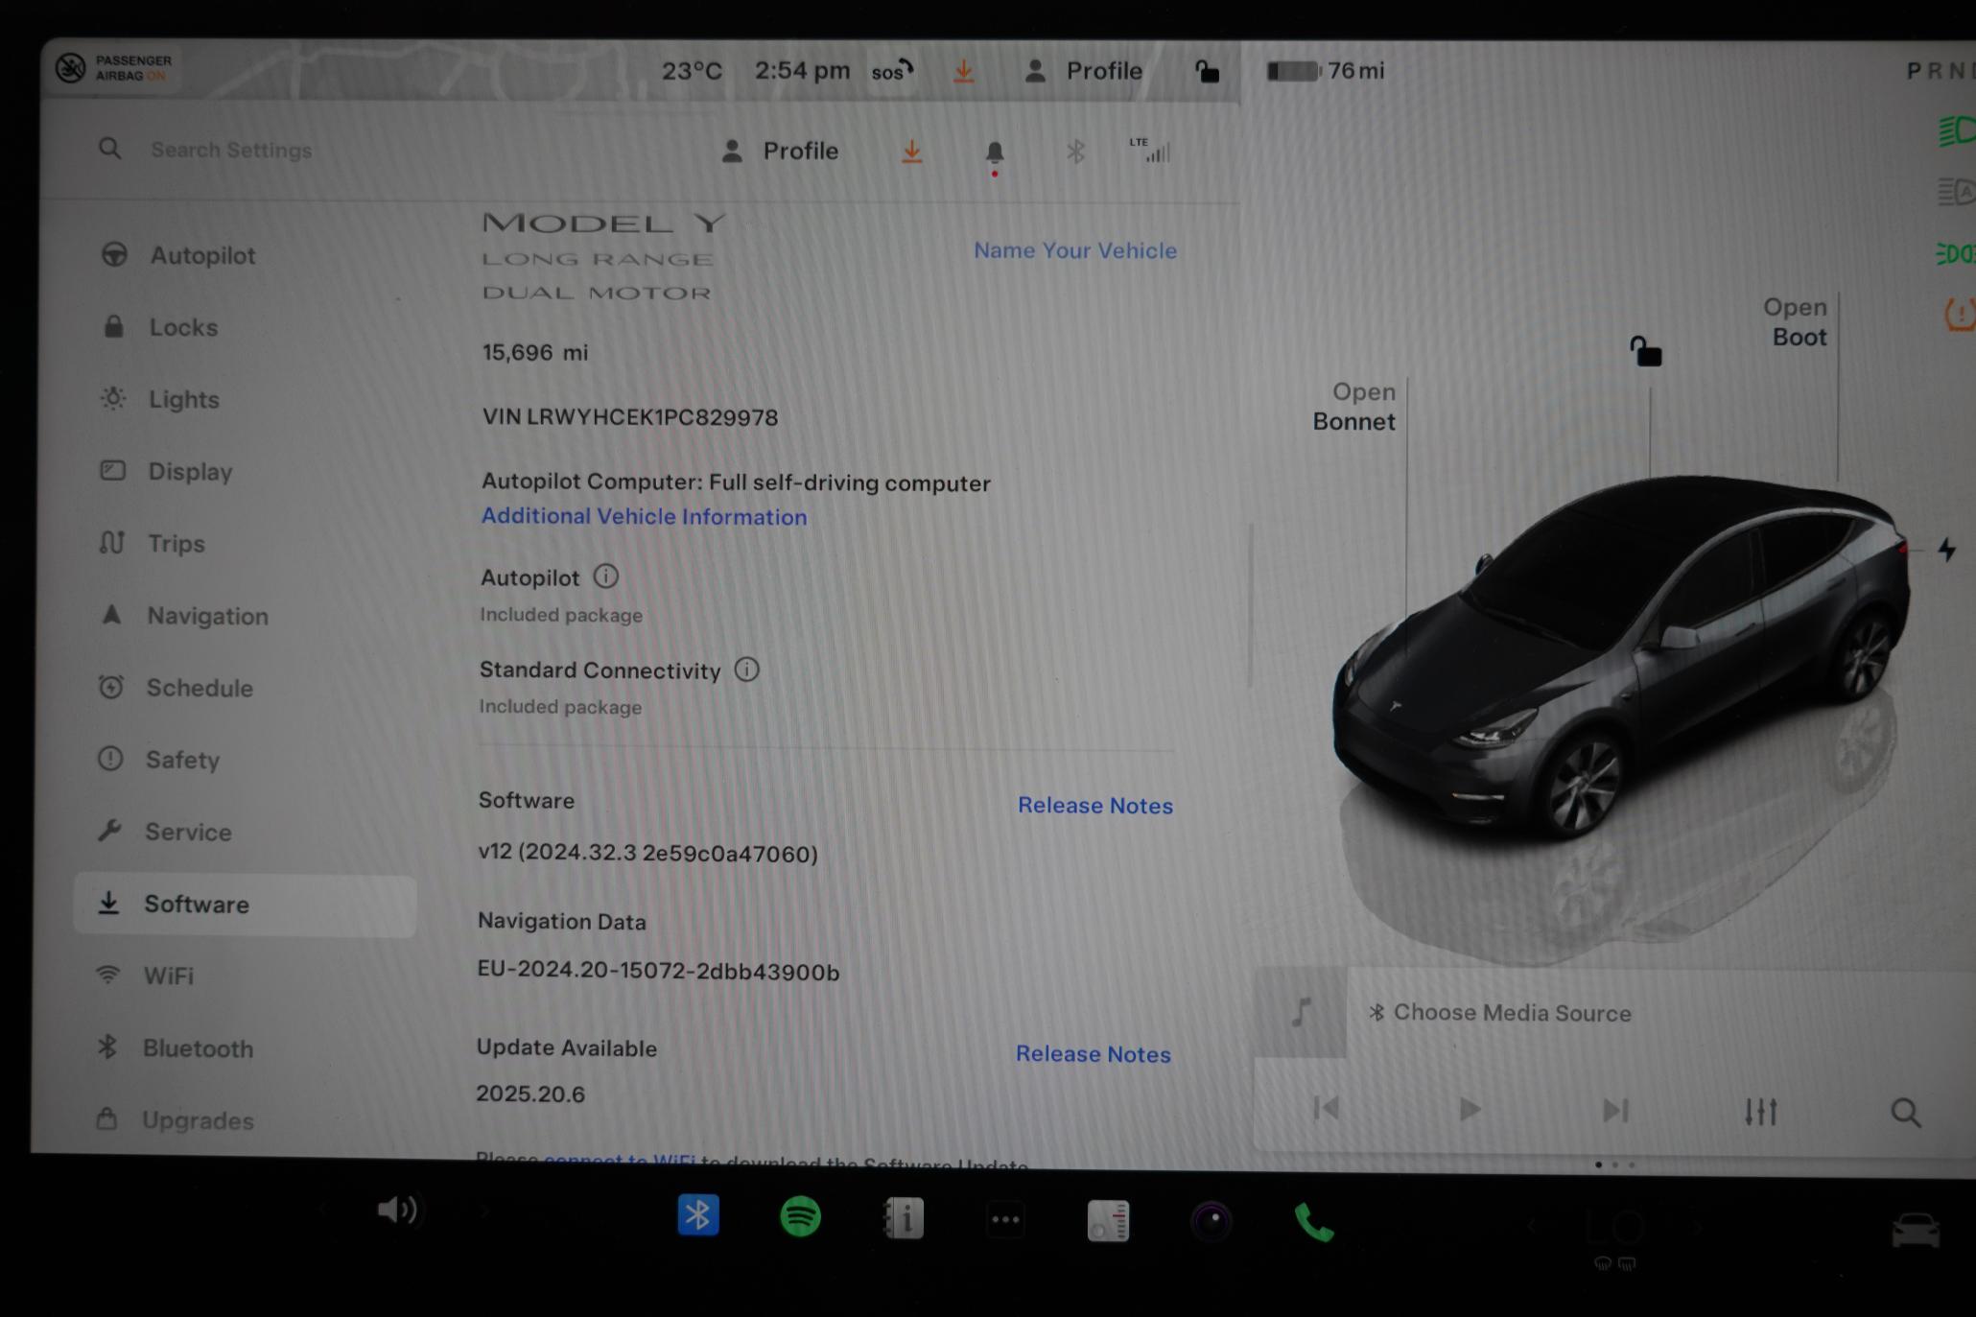Select the VIN LRWYHCEK1PC829978 text

click(x=629, y=417)
